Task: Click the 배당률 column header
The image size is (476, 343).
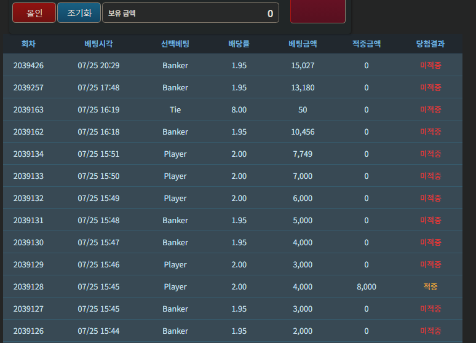Action: (x=239, y=44)
